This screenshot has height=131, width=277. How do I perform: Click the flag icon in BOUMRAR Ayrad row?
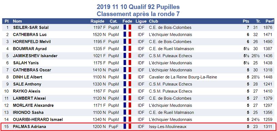(127, 49)
